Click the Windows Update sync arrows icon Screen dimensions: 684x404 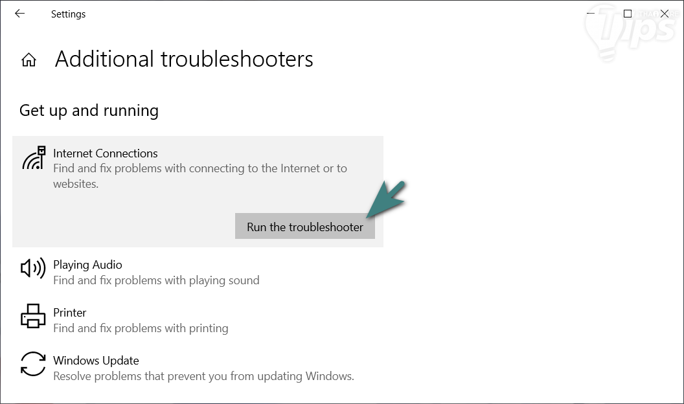click(x=33, y=364)
